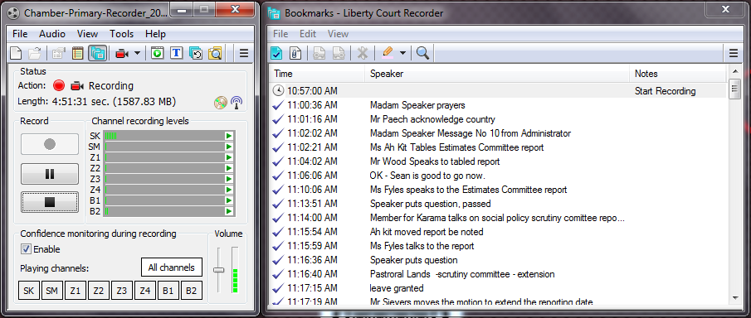Screen dimensions: 751x318
Task: Click the green arrow on Z1 level bar
Action: click(229, 157)
